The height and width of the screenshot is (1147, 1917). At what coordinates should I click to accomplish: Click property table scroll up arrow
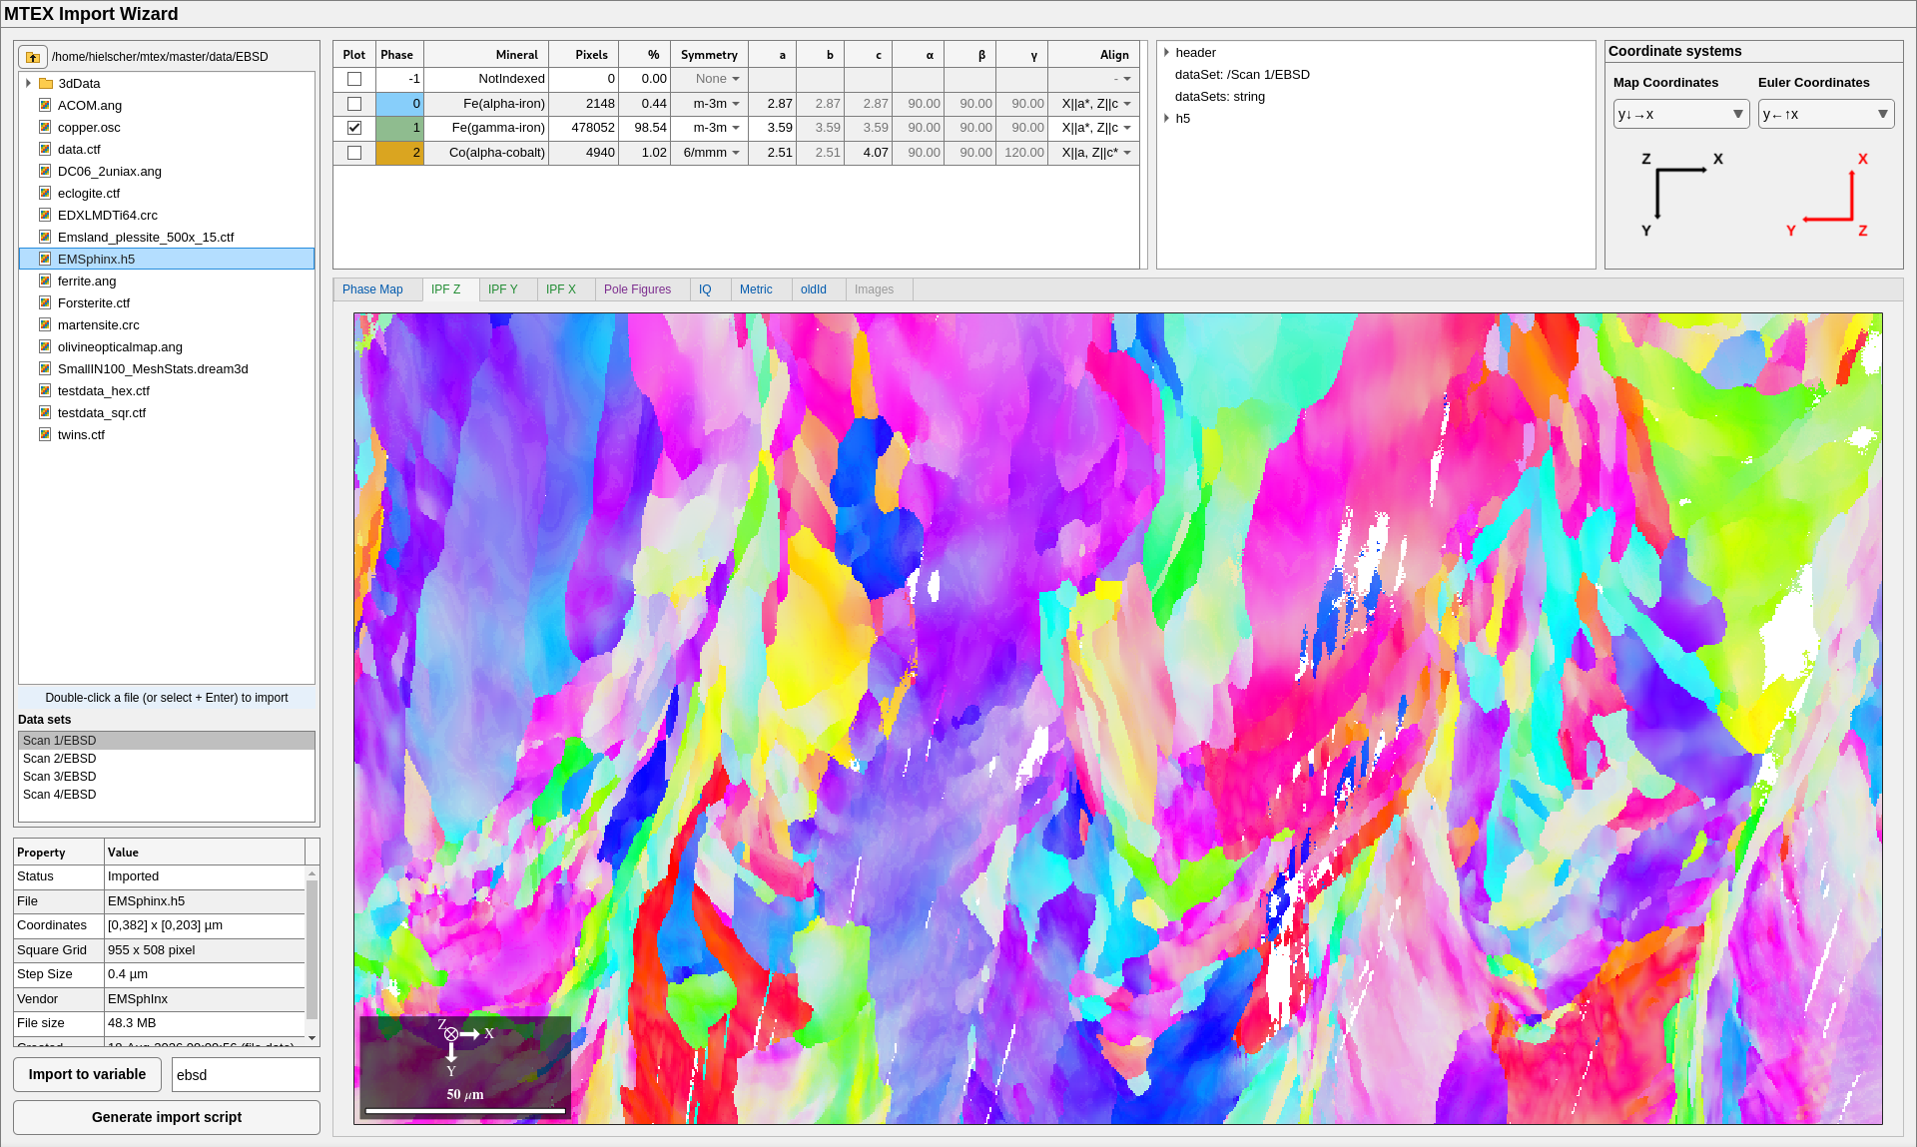click(x=313, y=873)
